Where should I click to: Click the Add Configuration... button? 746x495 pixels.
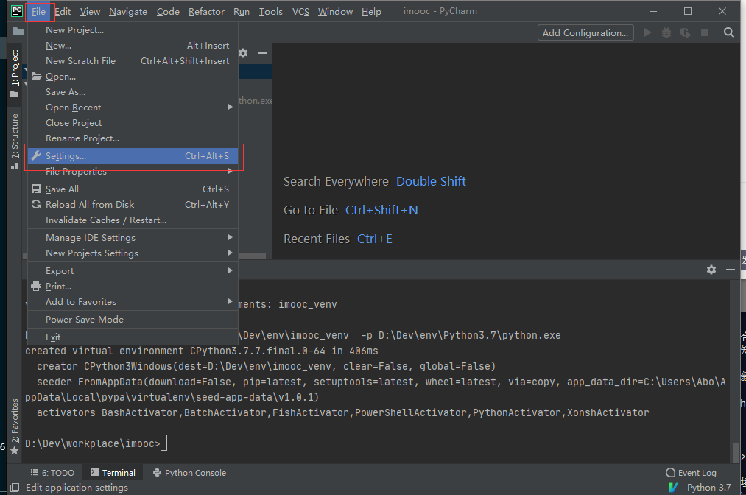(585, 32)
